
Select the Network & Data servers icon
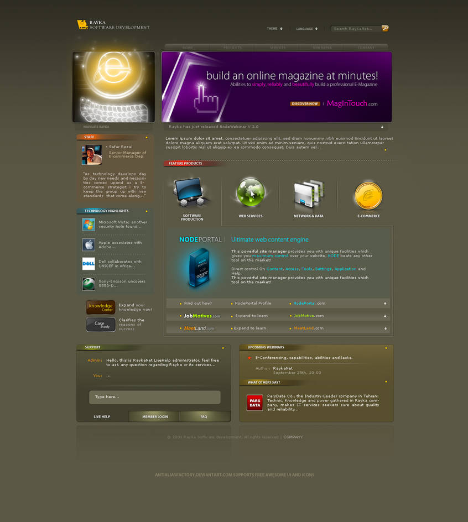click(x=309, y=194)
